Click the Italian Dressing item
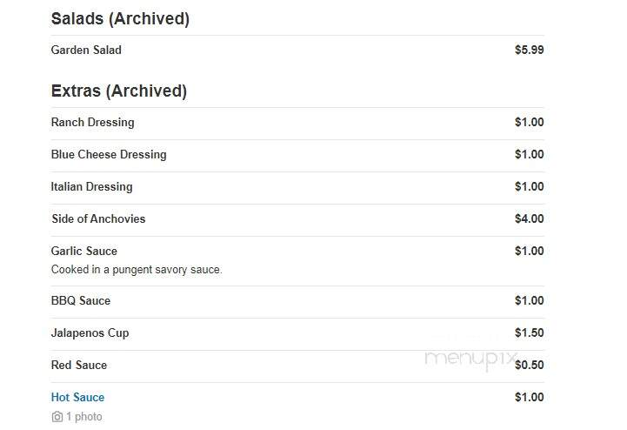This screenshot has height=430, width=627. [91, 186]
